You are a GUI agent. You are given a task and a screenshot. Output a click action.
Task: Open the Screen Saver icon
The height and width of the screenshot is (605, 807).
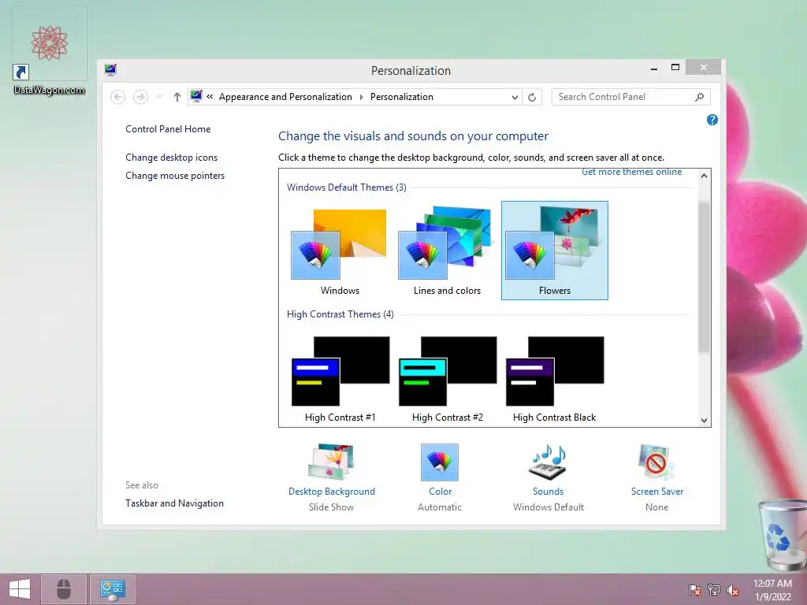click(x=656, y=462)
